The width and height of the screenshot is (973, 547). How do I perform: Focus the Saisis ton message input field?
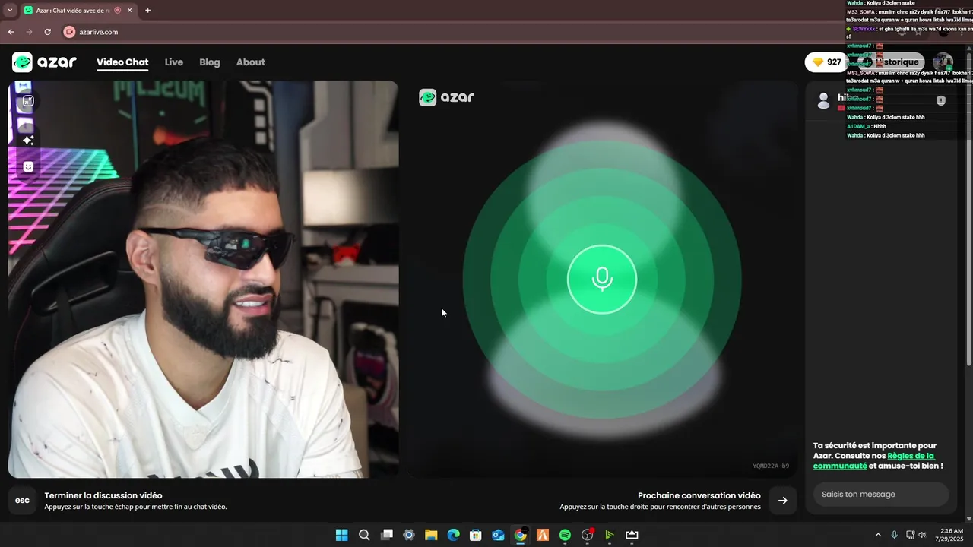[x=881, y=495]
